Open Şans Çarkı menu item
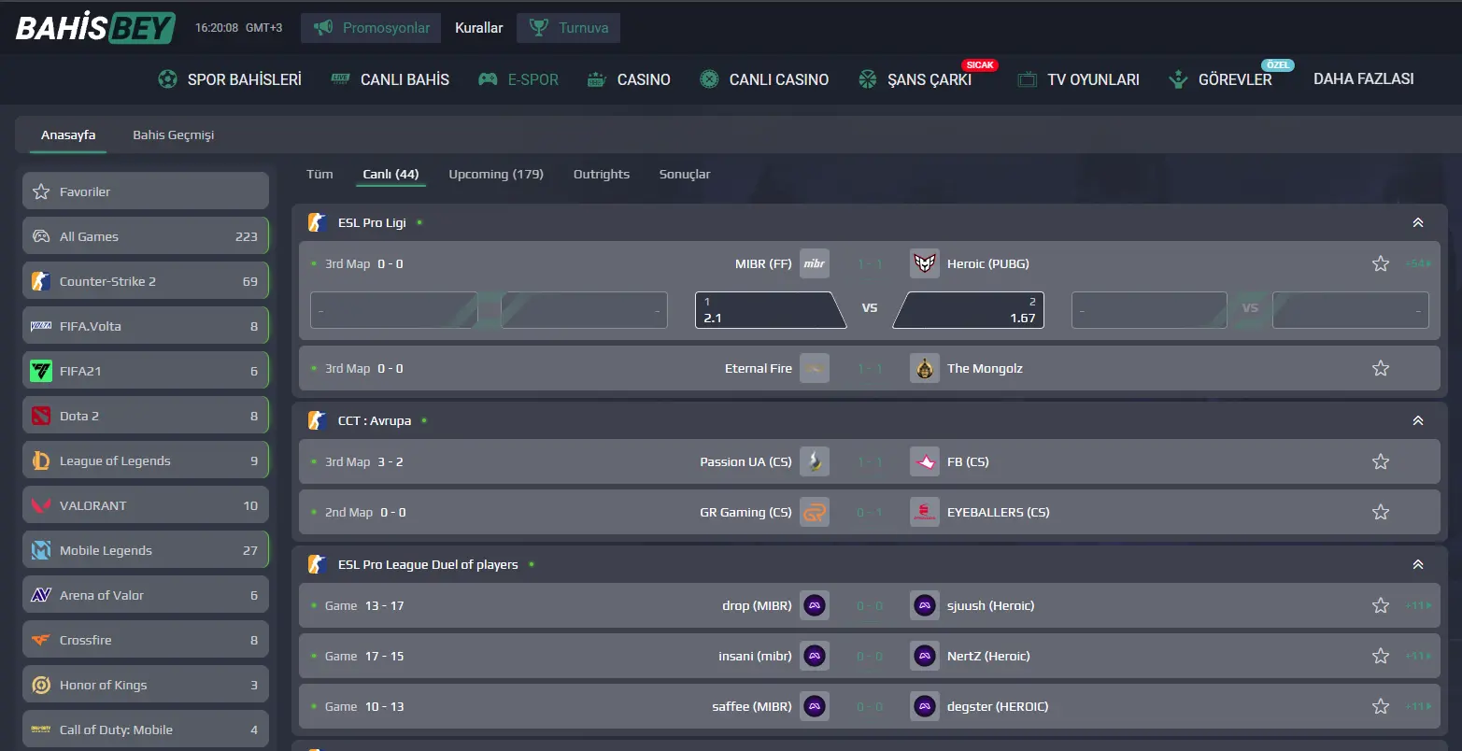Screen dimensions: 1462x751 (x=916, y=79)
